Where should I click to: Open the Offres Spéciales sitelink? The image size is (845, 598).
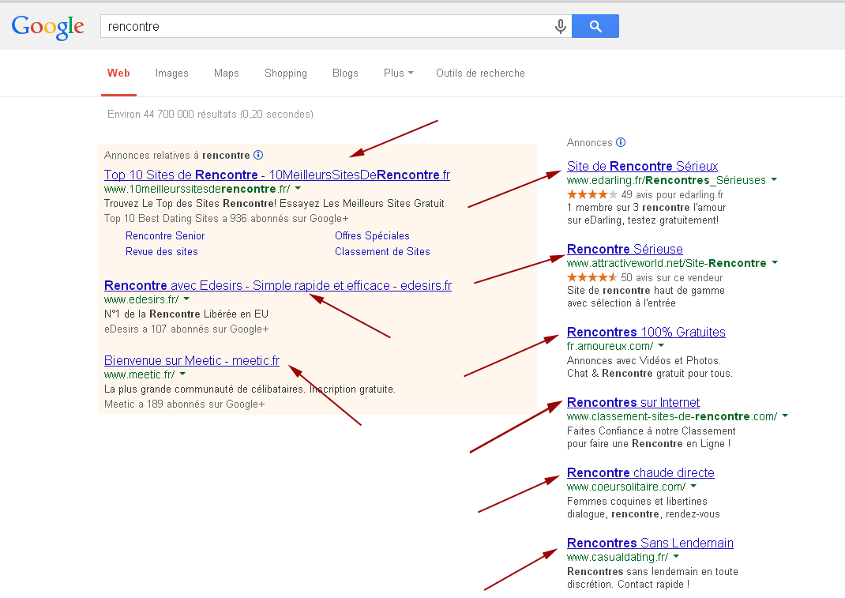tap(372, 235)
